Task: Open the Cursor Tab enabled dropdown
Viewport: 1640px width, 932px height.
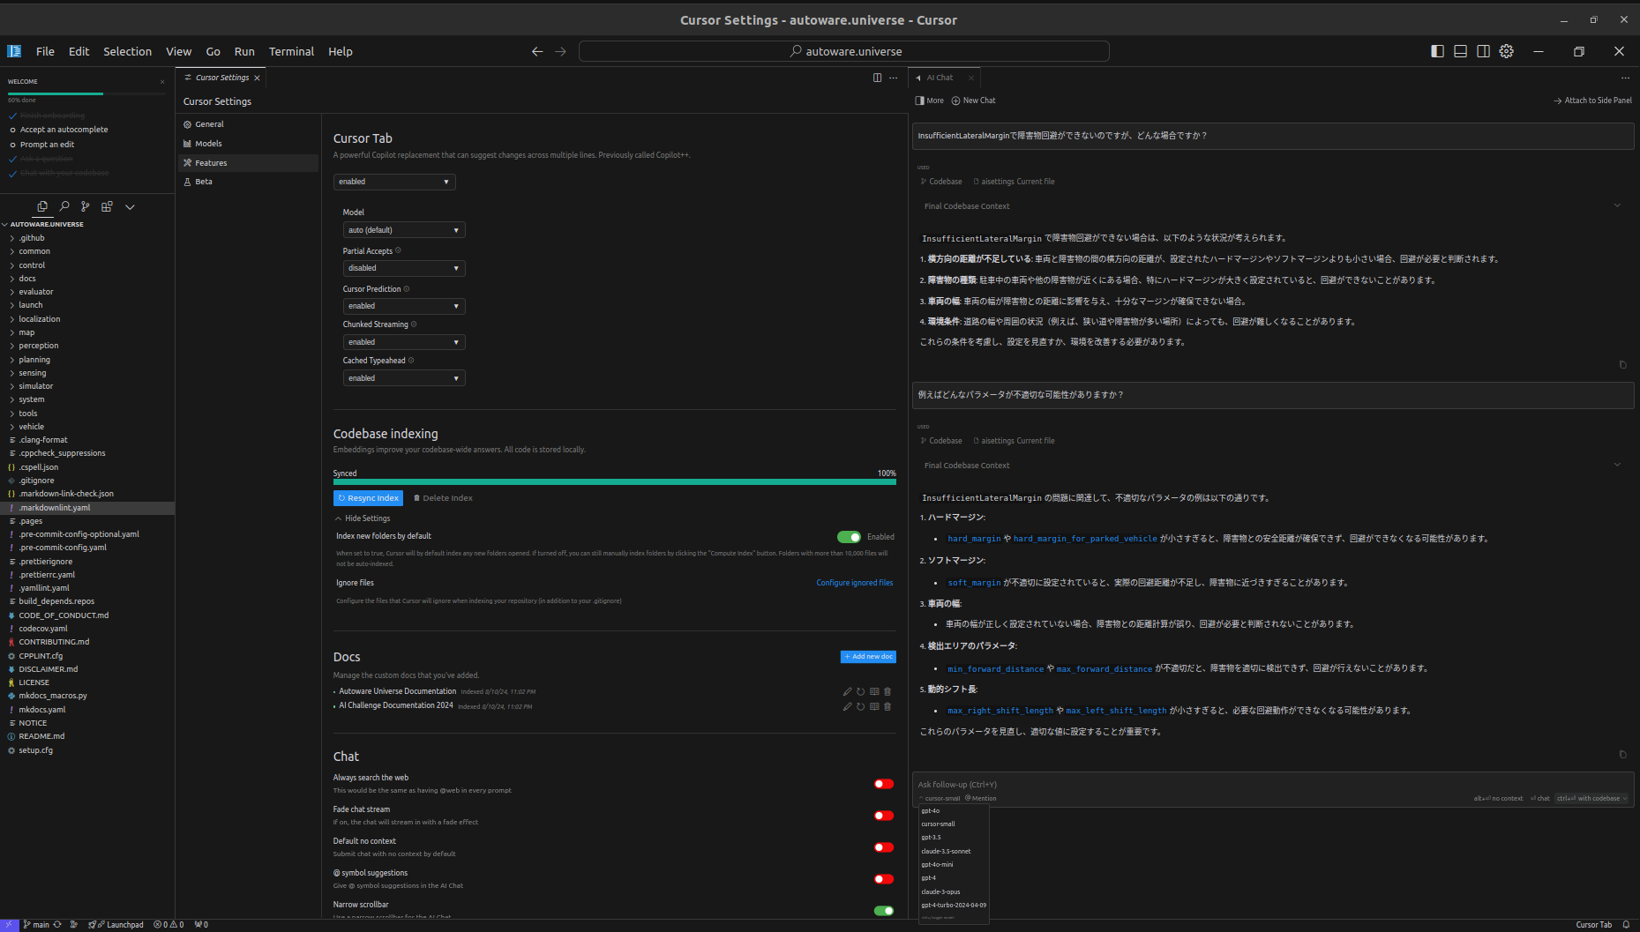Action: tap(394, 182)
